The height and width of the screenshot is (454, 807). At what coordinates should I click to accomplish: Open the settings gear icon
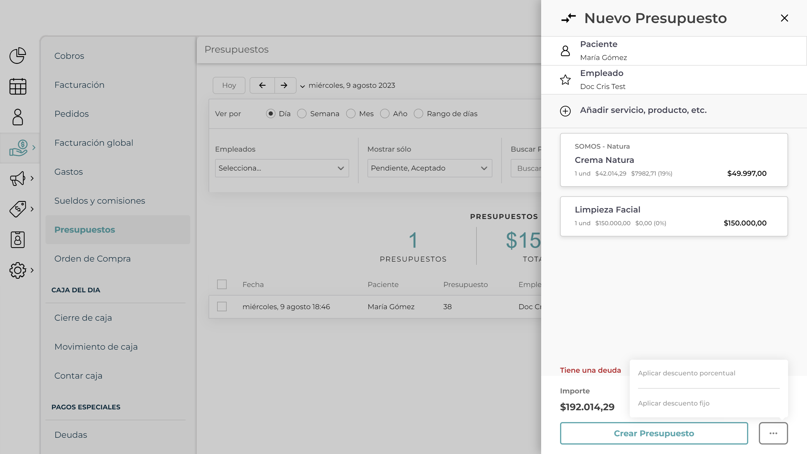[x=17, y=270]
